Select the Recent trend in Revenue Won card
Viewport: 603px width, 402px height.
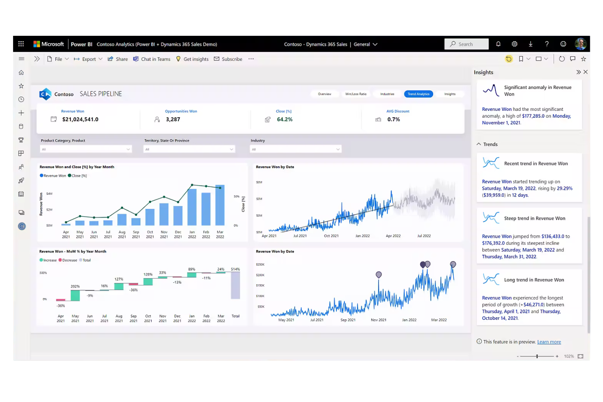coord(529,178)
